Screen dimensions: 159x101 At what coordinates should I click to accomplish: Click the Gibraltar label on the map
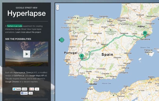[x=93, y=84]
